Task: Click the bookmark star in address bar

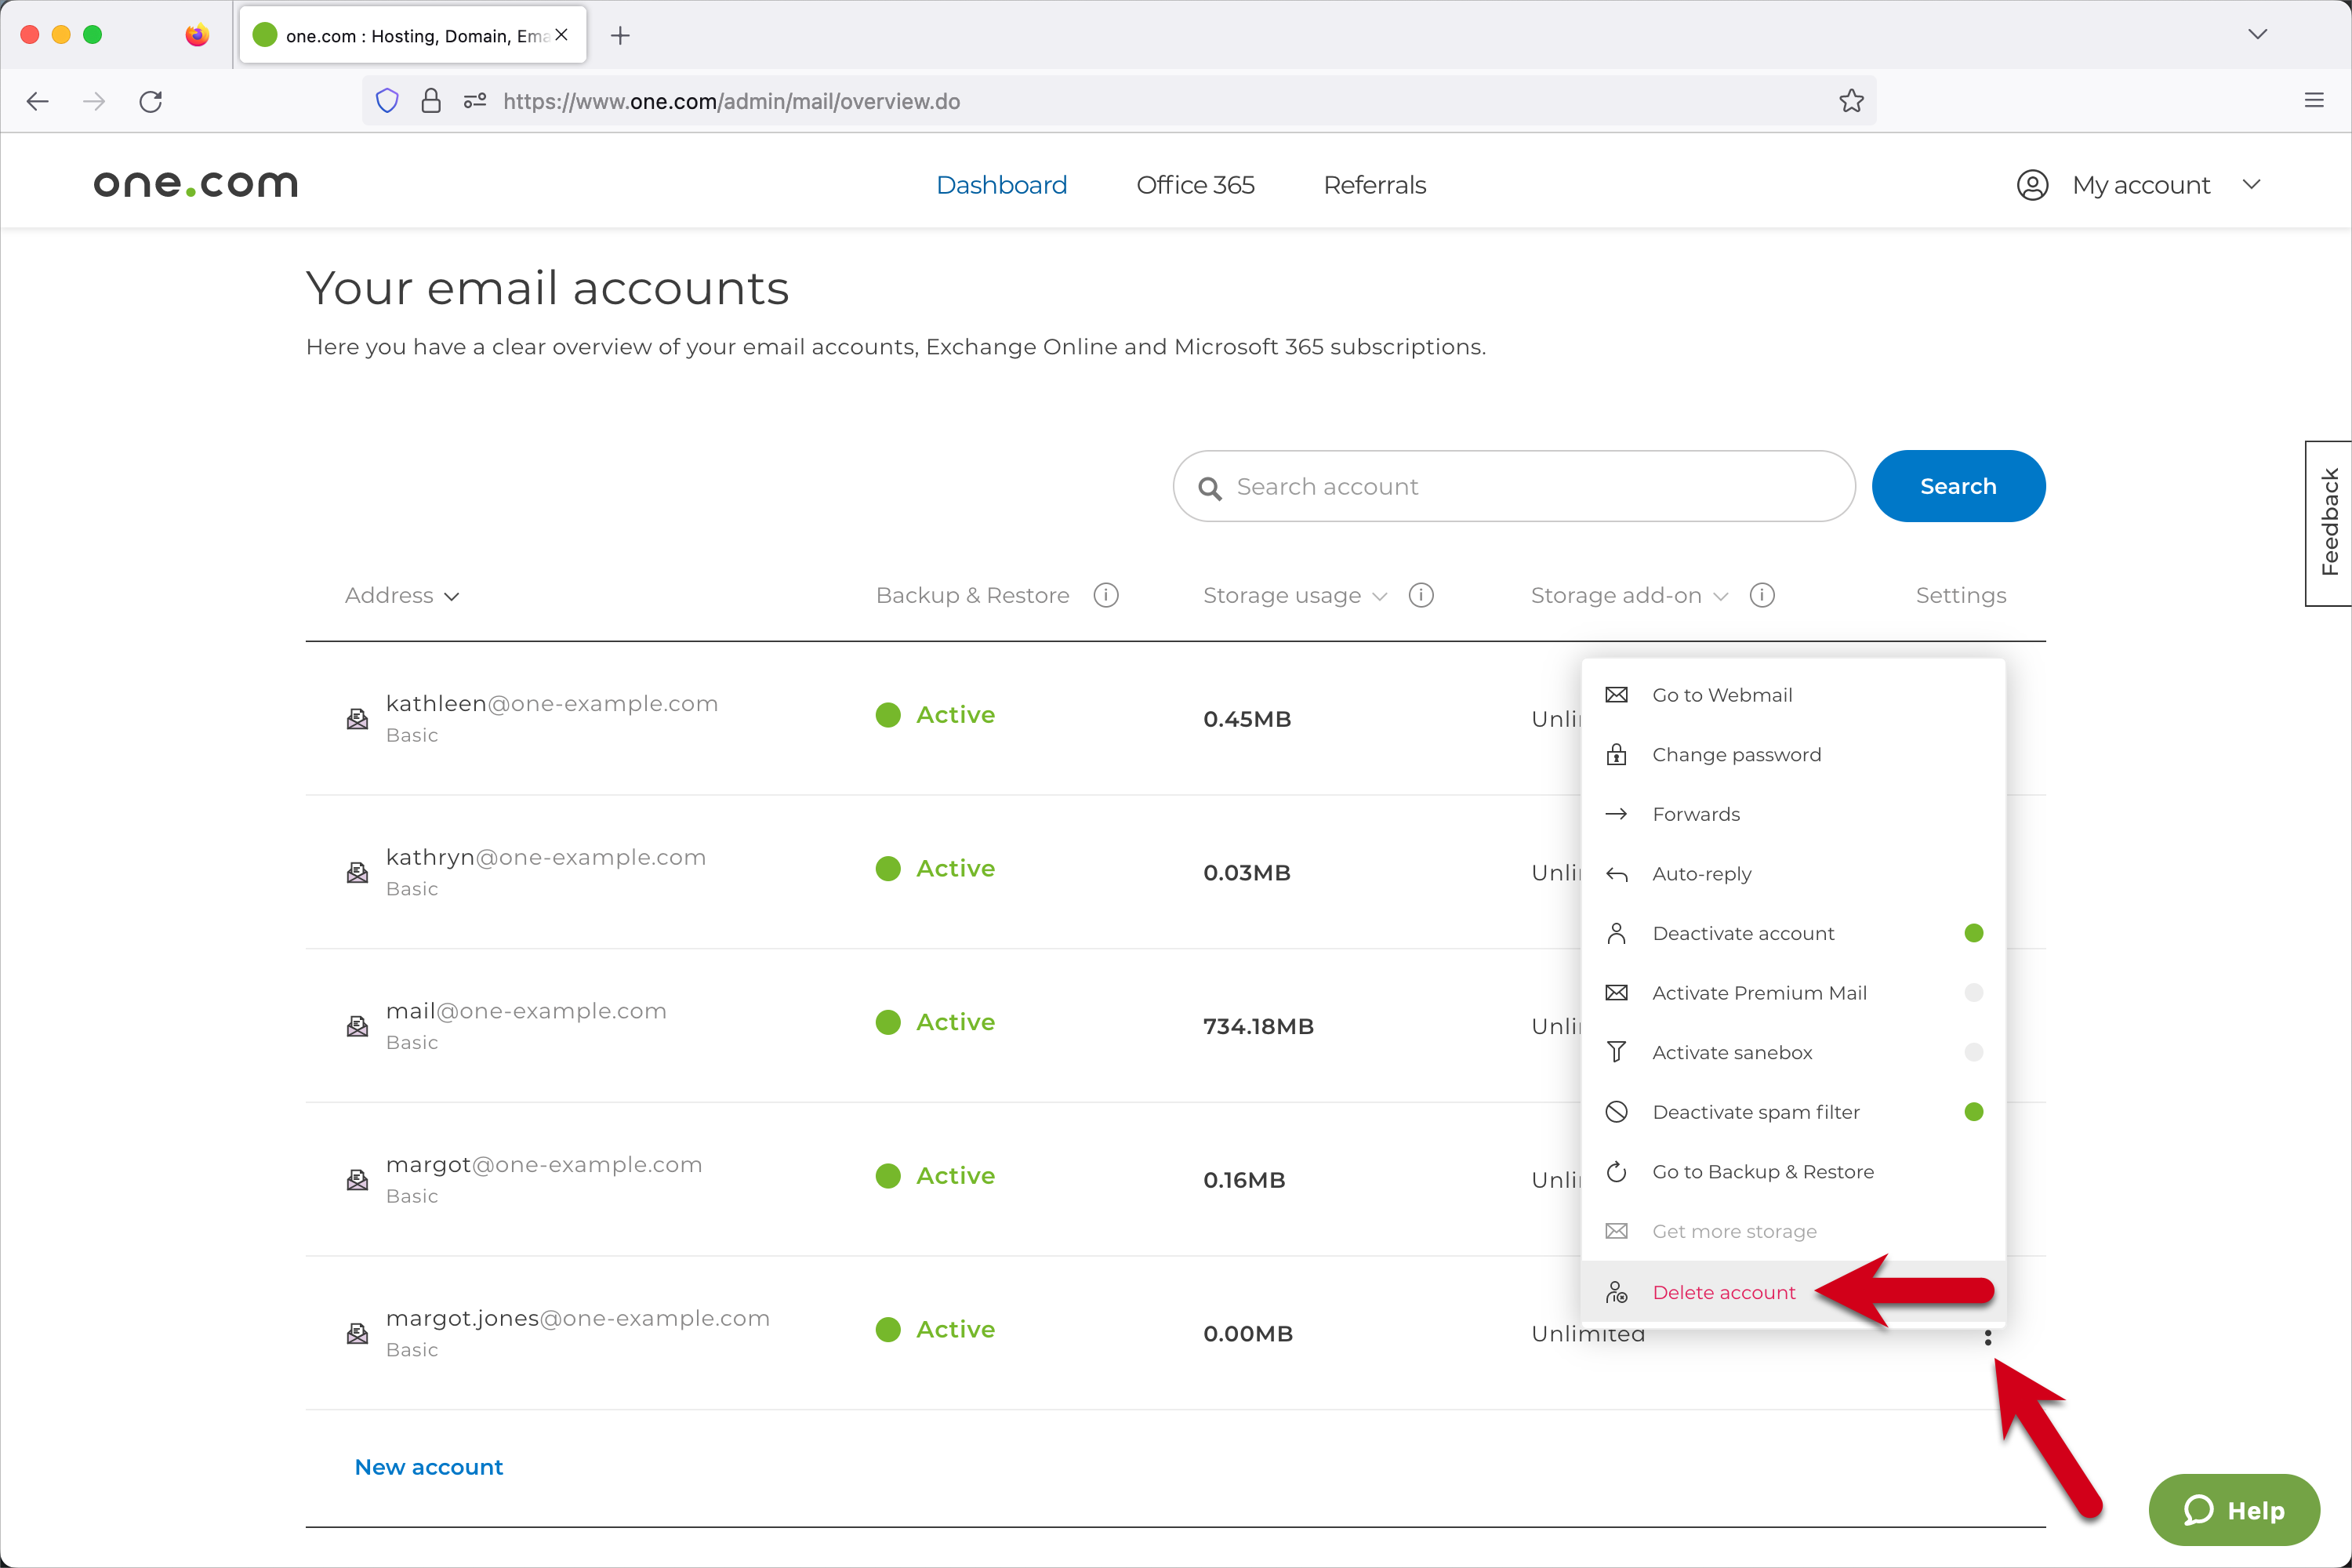Action: click(1851, 101)
